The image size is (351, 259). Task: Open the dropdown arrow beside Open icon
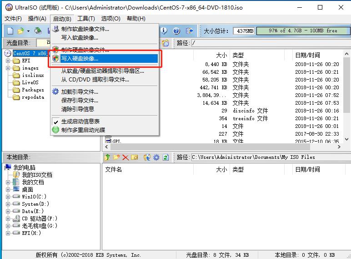28,31
